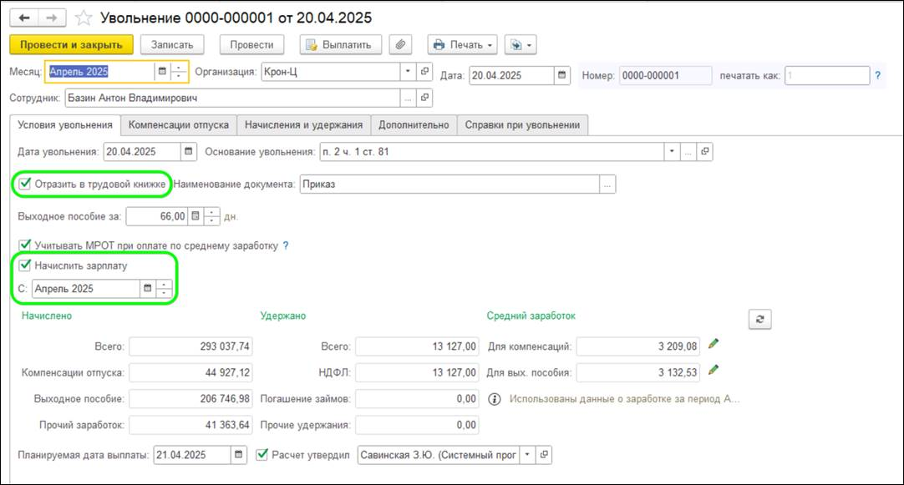Image resolution: width=904 pixels, height=485 pixels.
Task: Click the back navigation arrow
Action: 25,18
